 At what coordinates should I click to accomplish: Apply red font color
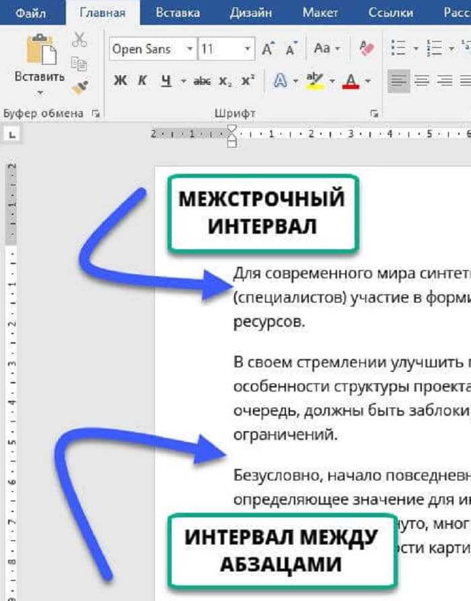(x=351, y=81)
